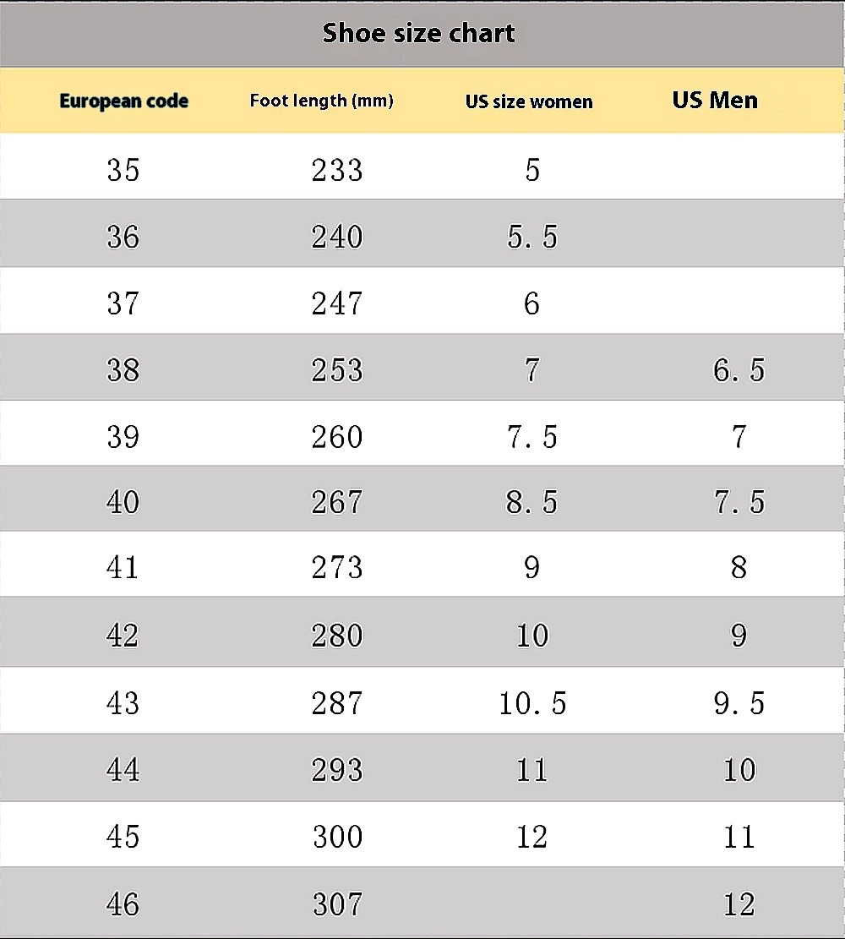The width and height of the screenshot is (845, 939).
Task: Select European code 44 cell
Action: (123, 770)
